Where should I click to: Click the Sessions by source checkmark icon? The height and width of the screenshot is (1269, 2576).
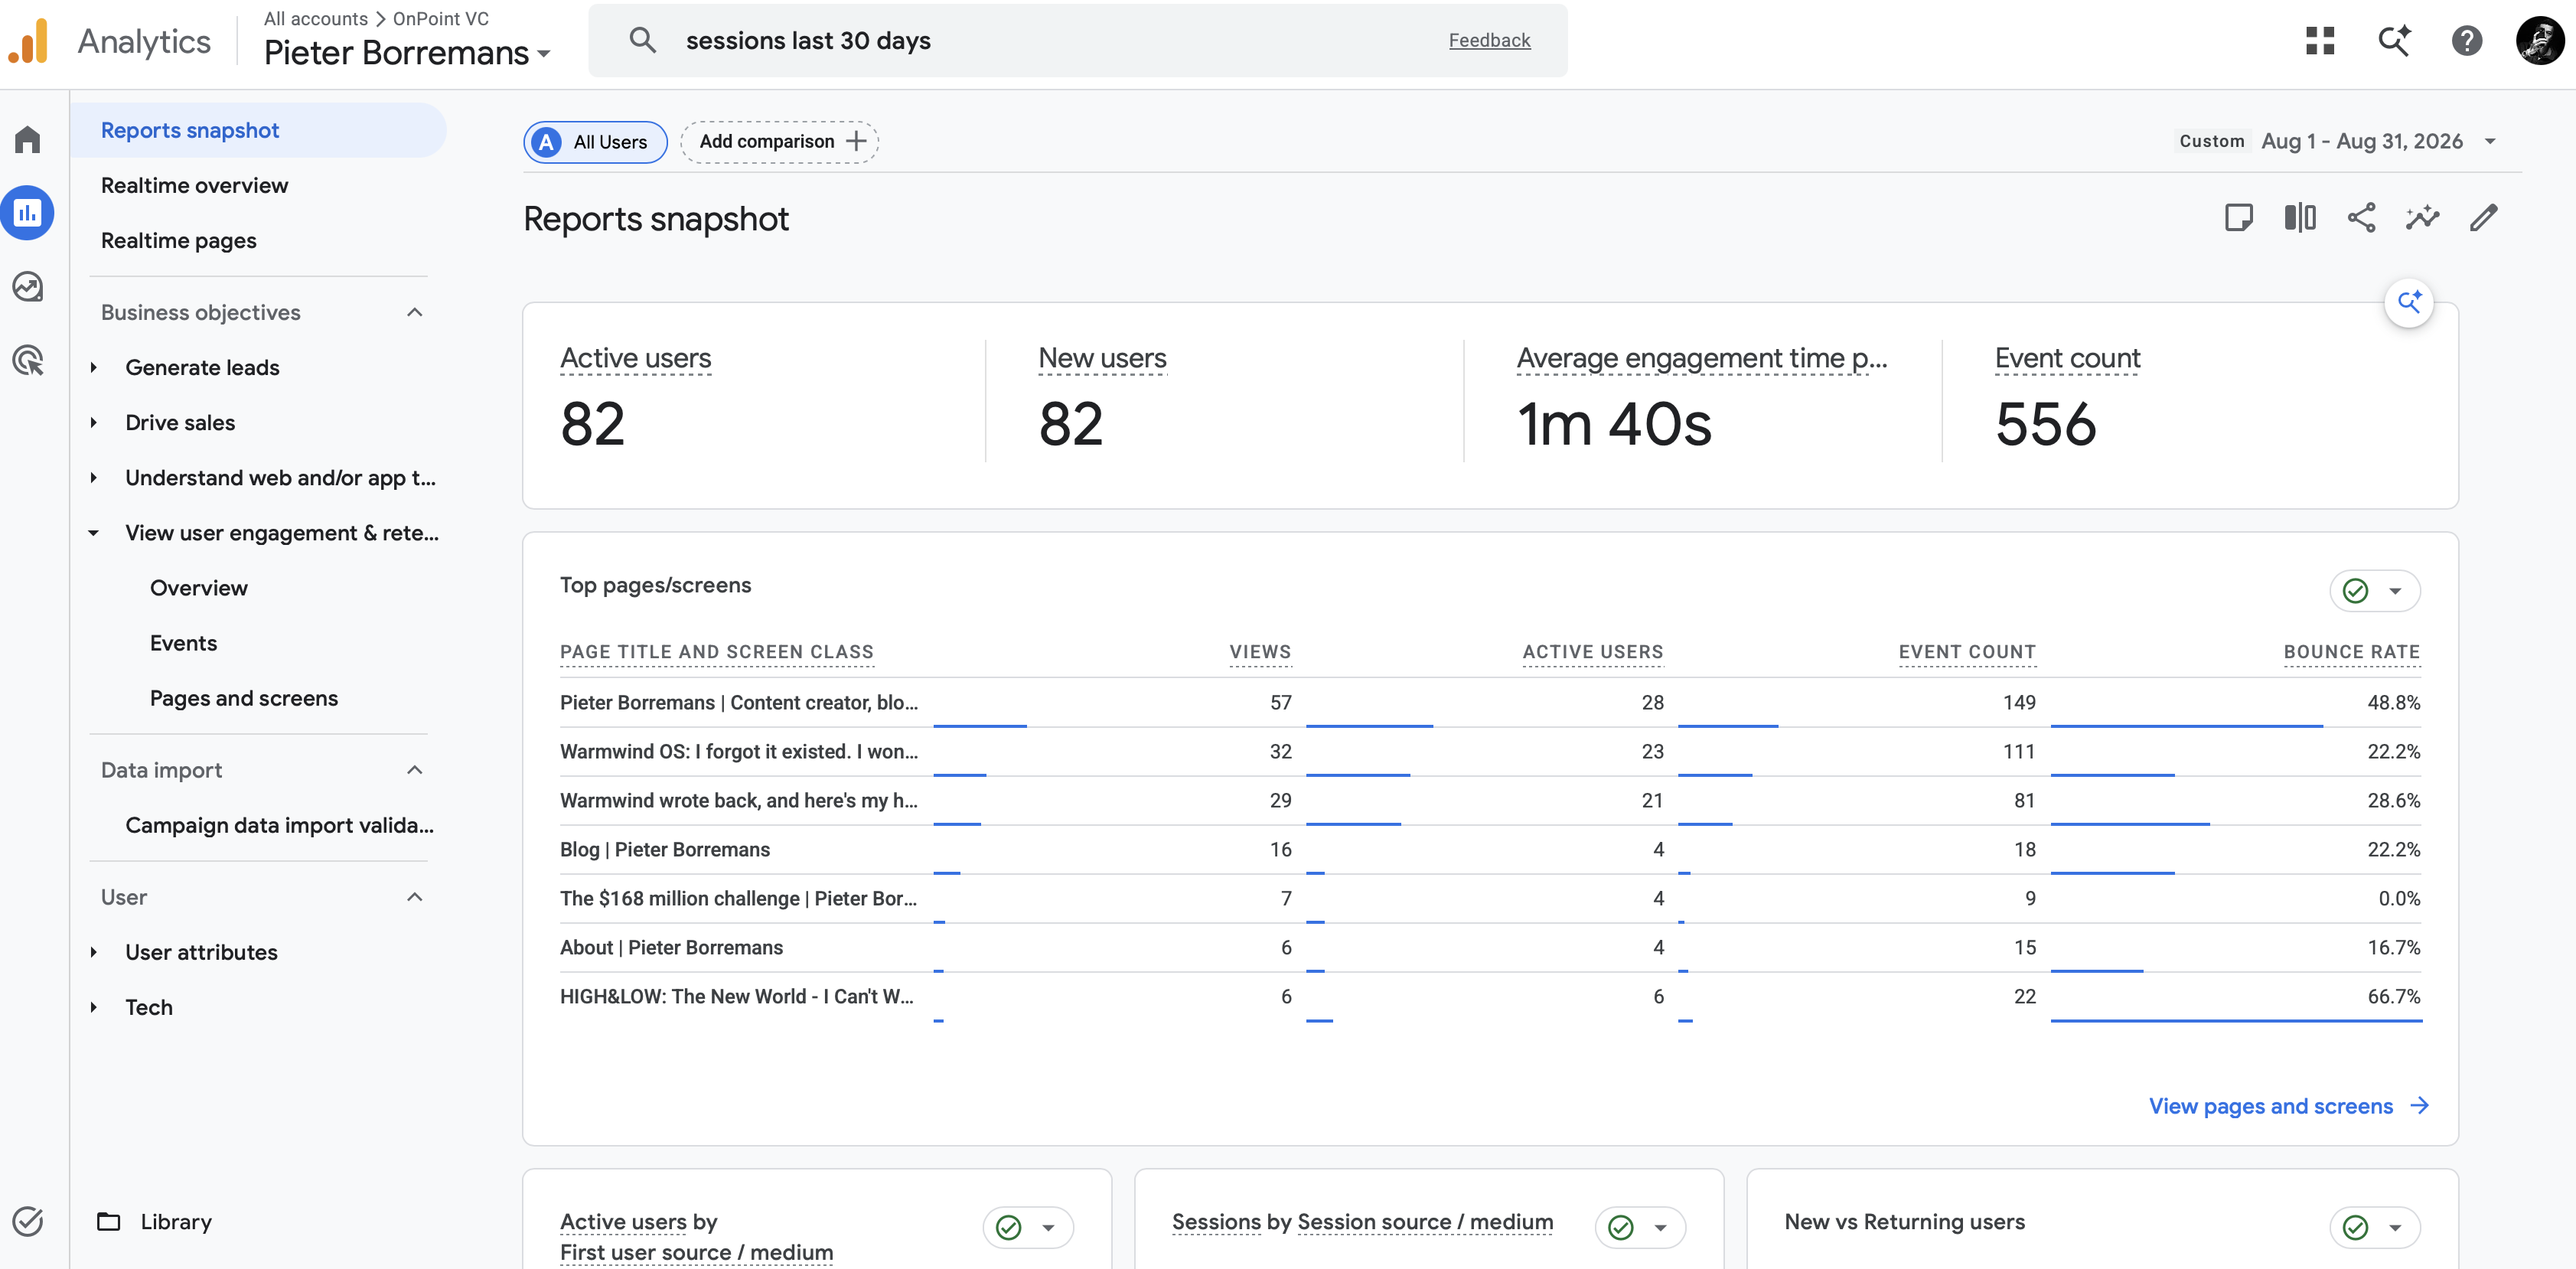tap(1621, 1227)
